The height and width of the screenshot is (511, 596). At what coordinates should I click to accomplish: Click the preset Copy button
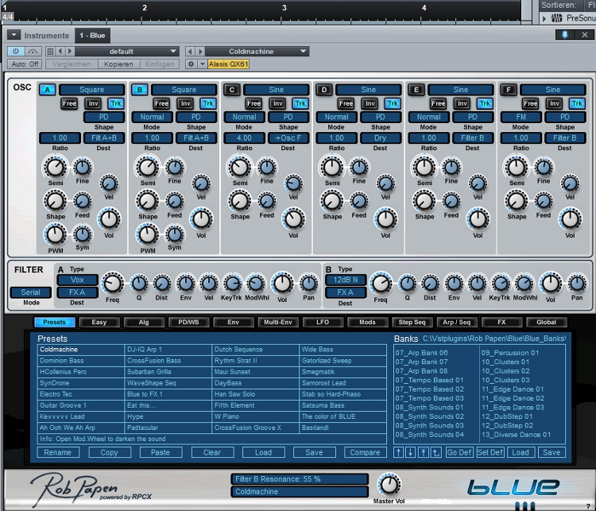pos(110,452)
